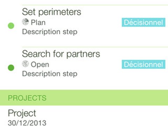Click the PROJECTS section header
Image resolution: width=168 pixels, height=126 pixels.
pos(27,98)
